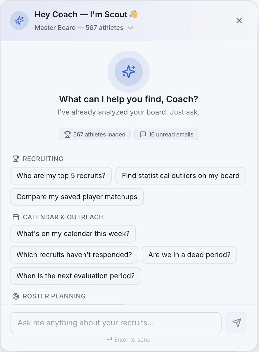Open the Master Board — 567 athletes selector
The height and width of the screenshot is (352, 259).
(x=79, y=28)
